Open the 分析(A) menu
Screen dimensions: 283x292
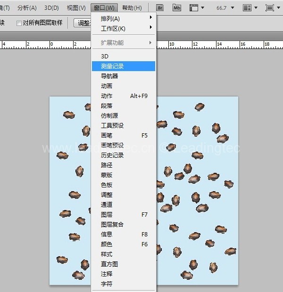click(26, 8)
